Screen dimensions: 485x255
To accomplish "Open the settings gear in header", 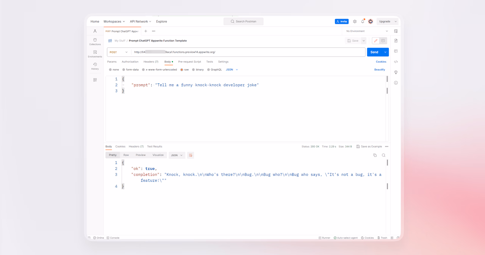I will pyautogui.click(x=355, y=22).
